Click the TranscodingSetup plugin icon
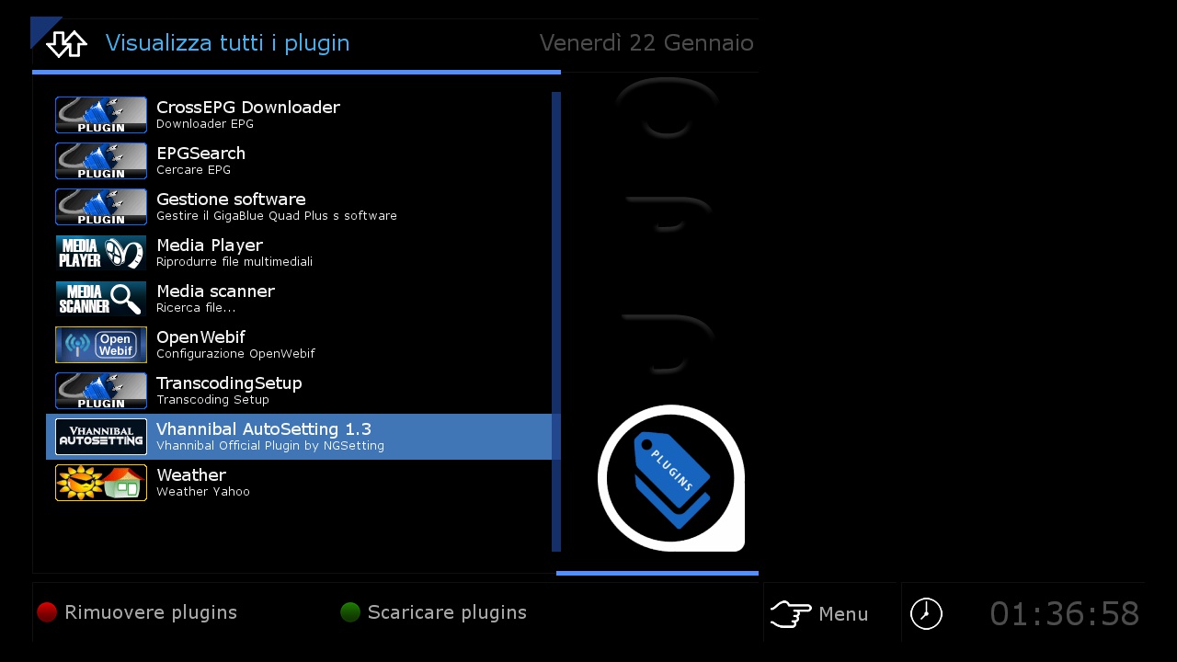The image size is (1177, 662). tap(101, 391)
